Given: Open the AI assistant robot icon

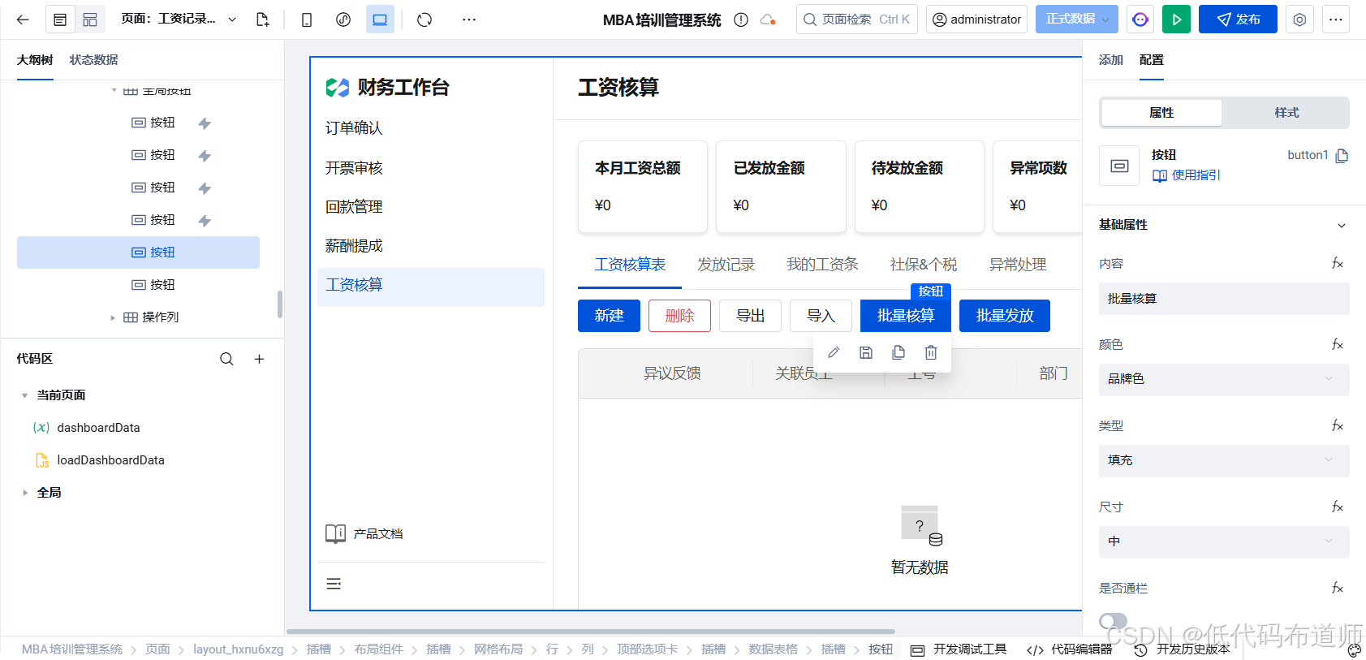Looking at the screenshot, I should coord(1140,19).
